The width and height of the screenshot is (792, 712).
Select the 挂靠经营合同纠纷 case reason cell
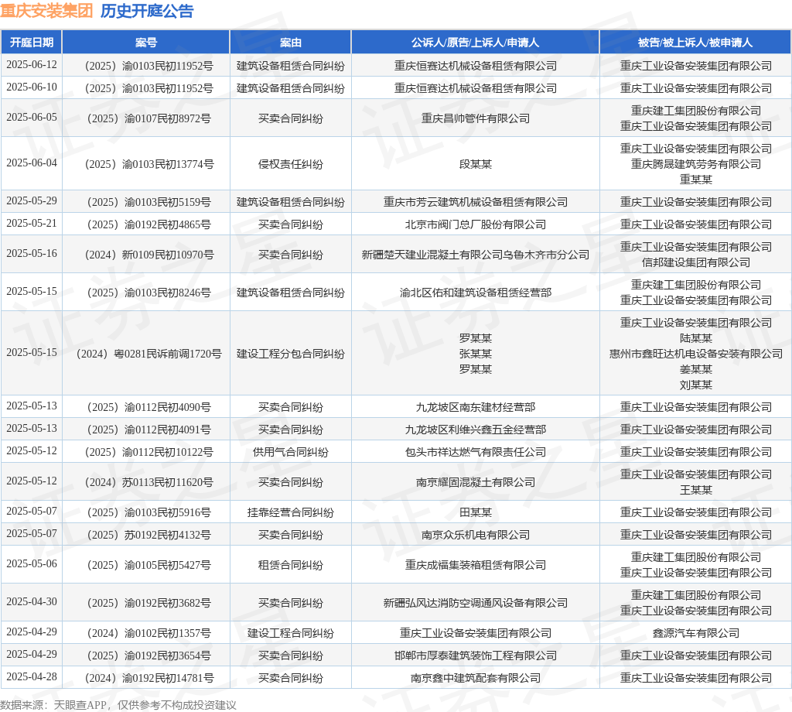[x=291, y=512]
